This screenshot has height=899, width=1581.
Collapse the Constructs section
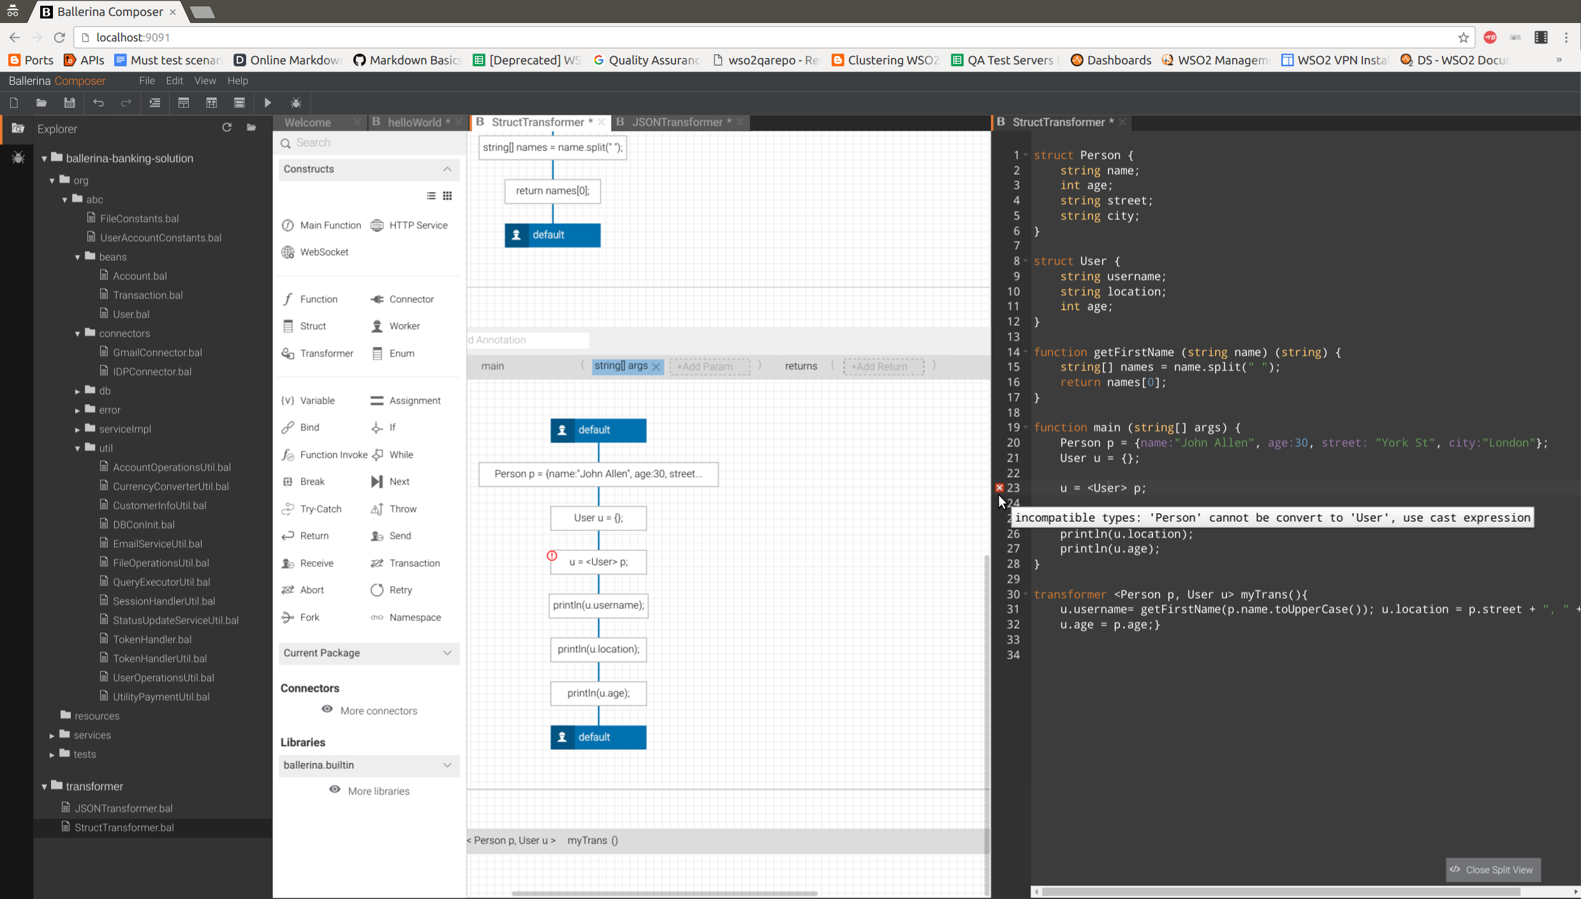point(447,169)
